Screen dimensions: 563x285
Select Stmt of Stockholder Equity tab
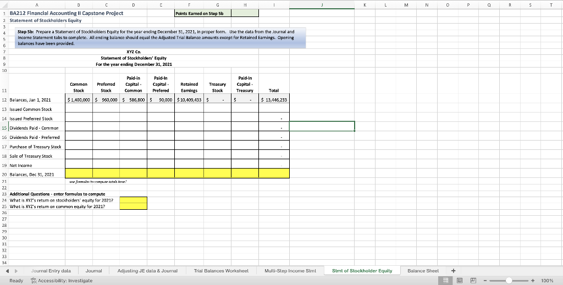tap(362, 271)
